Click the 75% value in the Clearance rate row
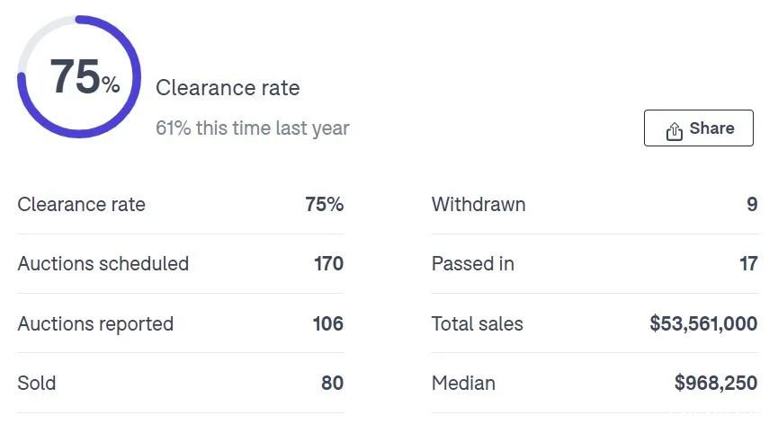Screen dimensions: 769x424 click(x=324, y=204)
